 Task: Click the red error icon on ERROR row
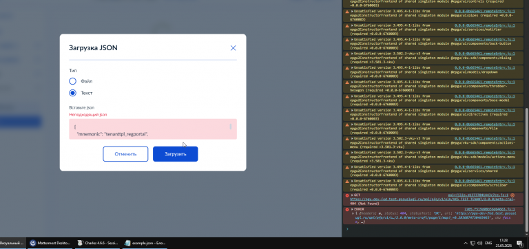347,210
